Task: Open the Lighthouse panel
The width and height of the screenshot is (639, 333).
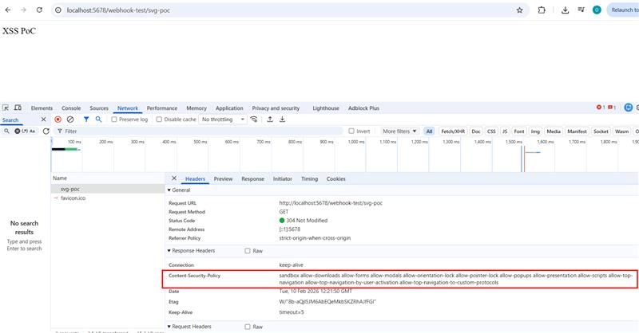Action: coord(326,108)
